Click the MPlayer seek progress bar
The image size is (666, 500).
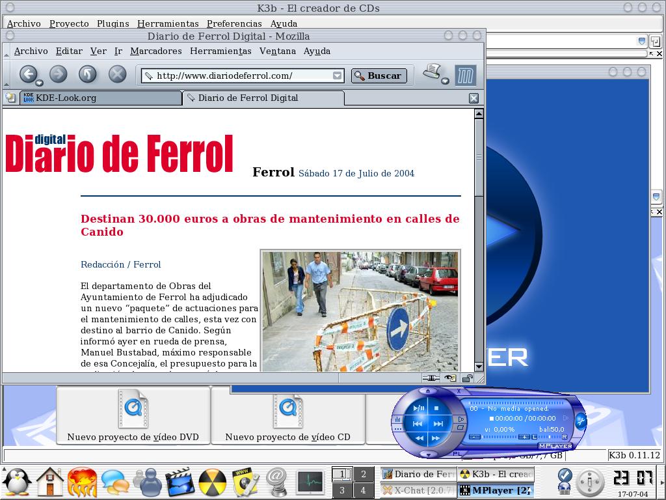[516, 403]
